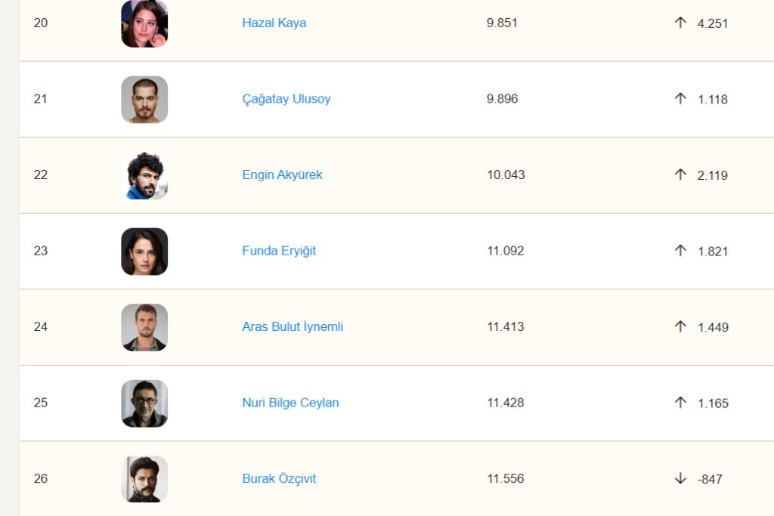Open the Aras Bulut İynemli link
This screenshot has height=516, width=774.
[293, 326]
